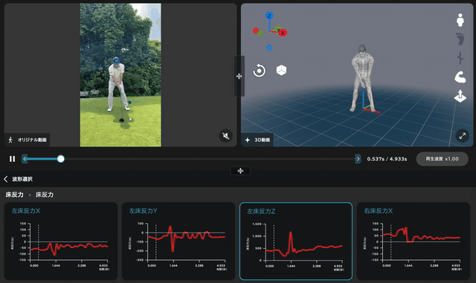This screenshot has width=476, height=283.
Task: Click the timeline progress knob
Action: click(x=61, y=159)
